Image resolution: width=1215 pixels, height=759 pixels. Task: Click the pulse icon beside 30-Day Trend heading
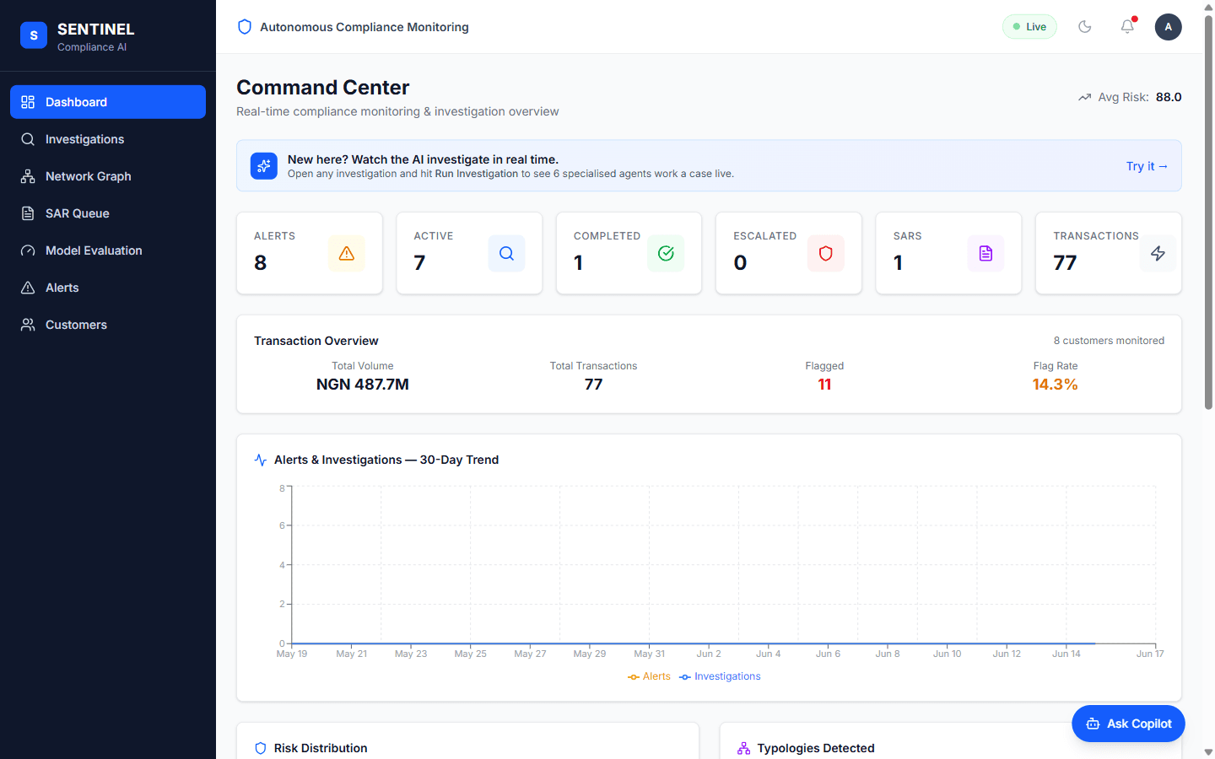pos(261,460)
